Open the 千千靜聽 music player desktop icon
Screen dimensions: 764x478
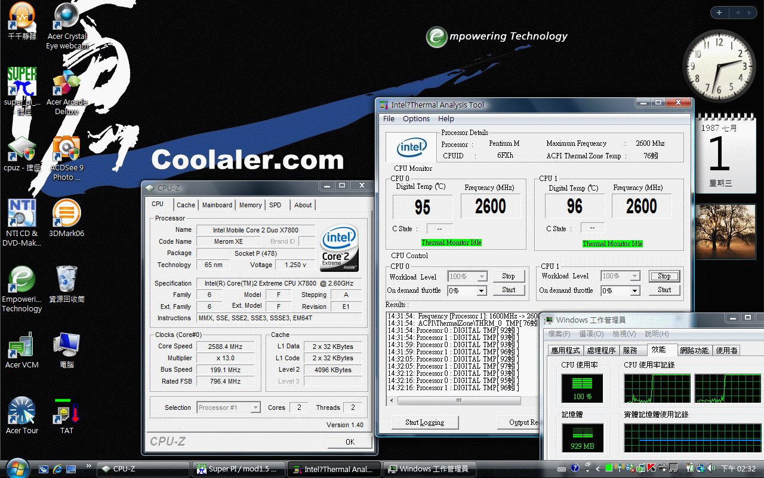[22, 20]
